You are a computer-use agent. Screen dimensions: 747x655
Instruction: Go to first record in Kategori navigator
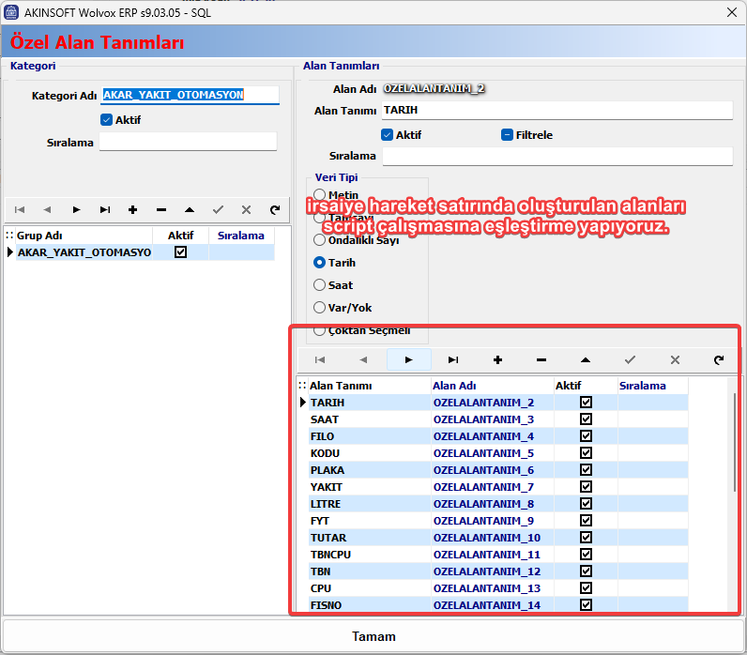[20, 209]
